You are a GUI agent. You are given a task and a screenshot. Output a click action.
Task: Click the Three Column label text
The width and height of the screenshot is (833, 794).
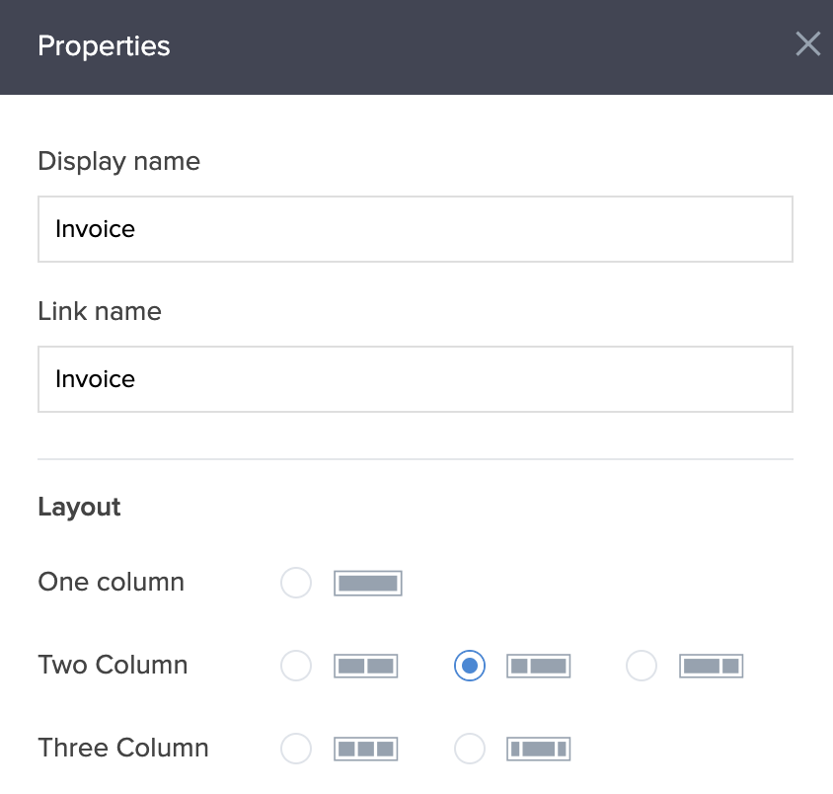(123, 748)
